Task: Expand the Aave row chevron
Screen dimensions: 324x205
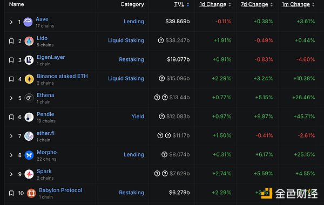Action: tap(11, 22)
